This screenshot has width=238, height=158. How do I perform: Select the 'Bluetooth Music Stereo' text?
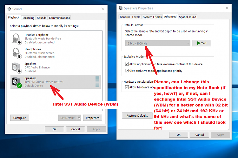[x=39, y=53]
